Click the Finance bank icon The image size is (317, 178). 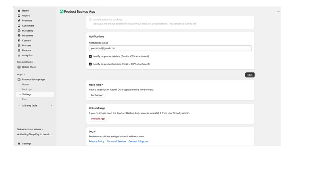19,51
